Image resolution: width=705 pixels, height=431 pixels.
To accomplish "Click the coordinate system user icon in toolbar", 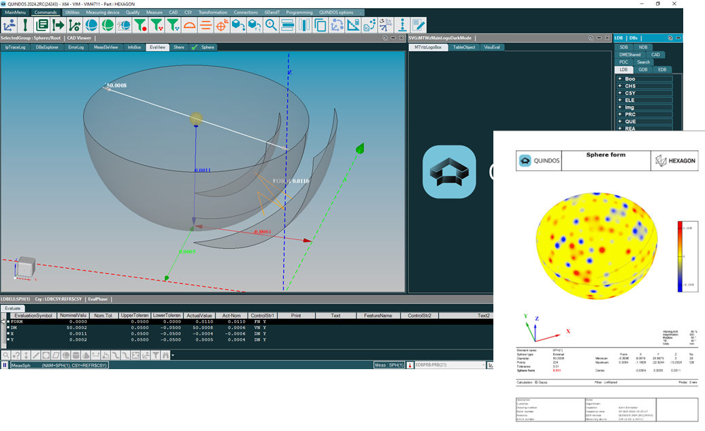I will coord(10,25).
